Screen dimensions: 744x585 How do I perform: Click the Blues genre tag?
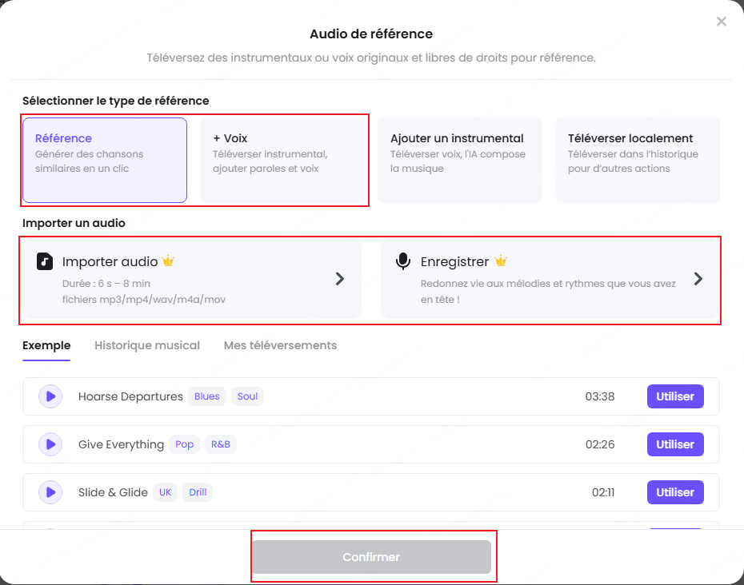(x=206, y=396)
